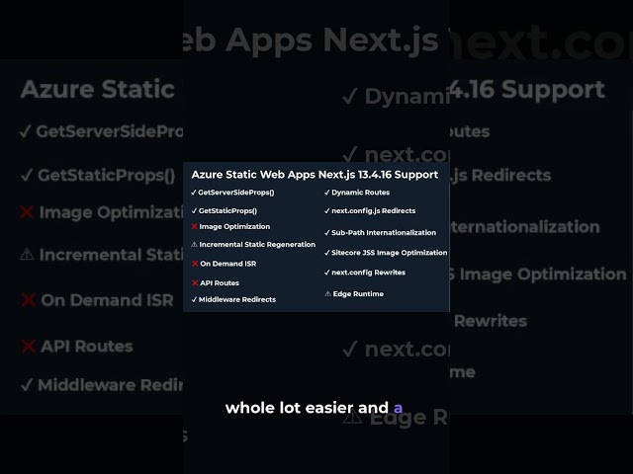Click checkmark beside GetStaticProps() in center card

tap(194, 210)
